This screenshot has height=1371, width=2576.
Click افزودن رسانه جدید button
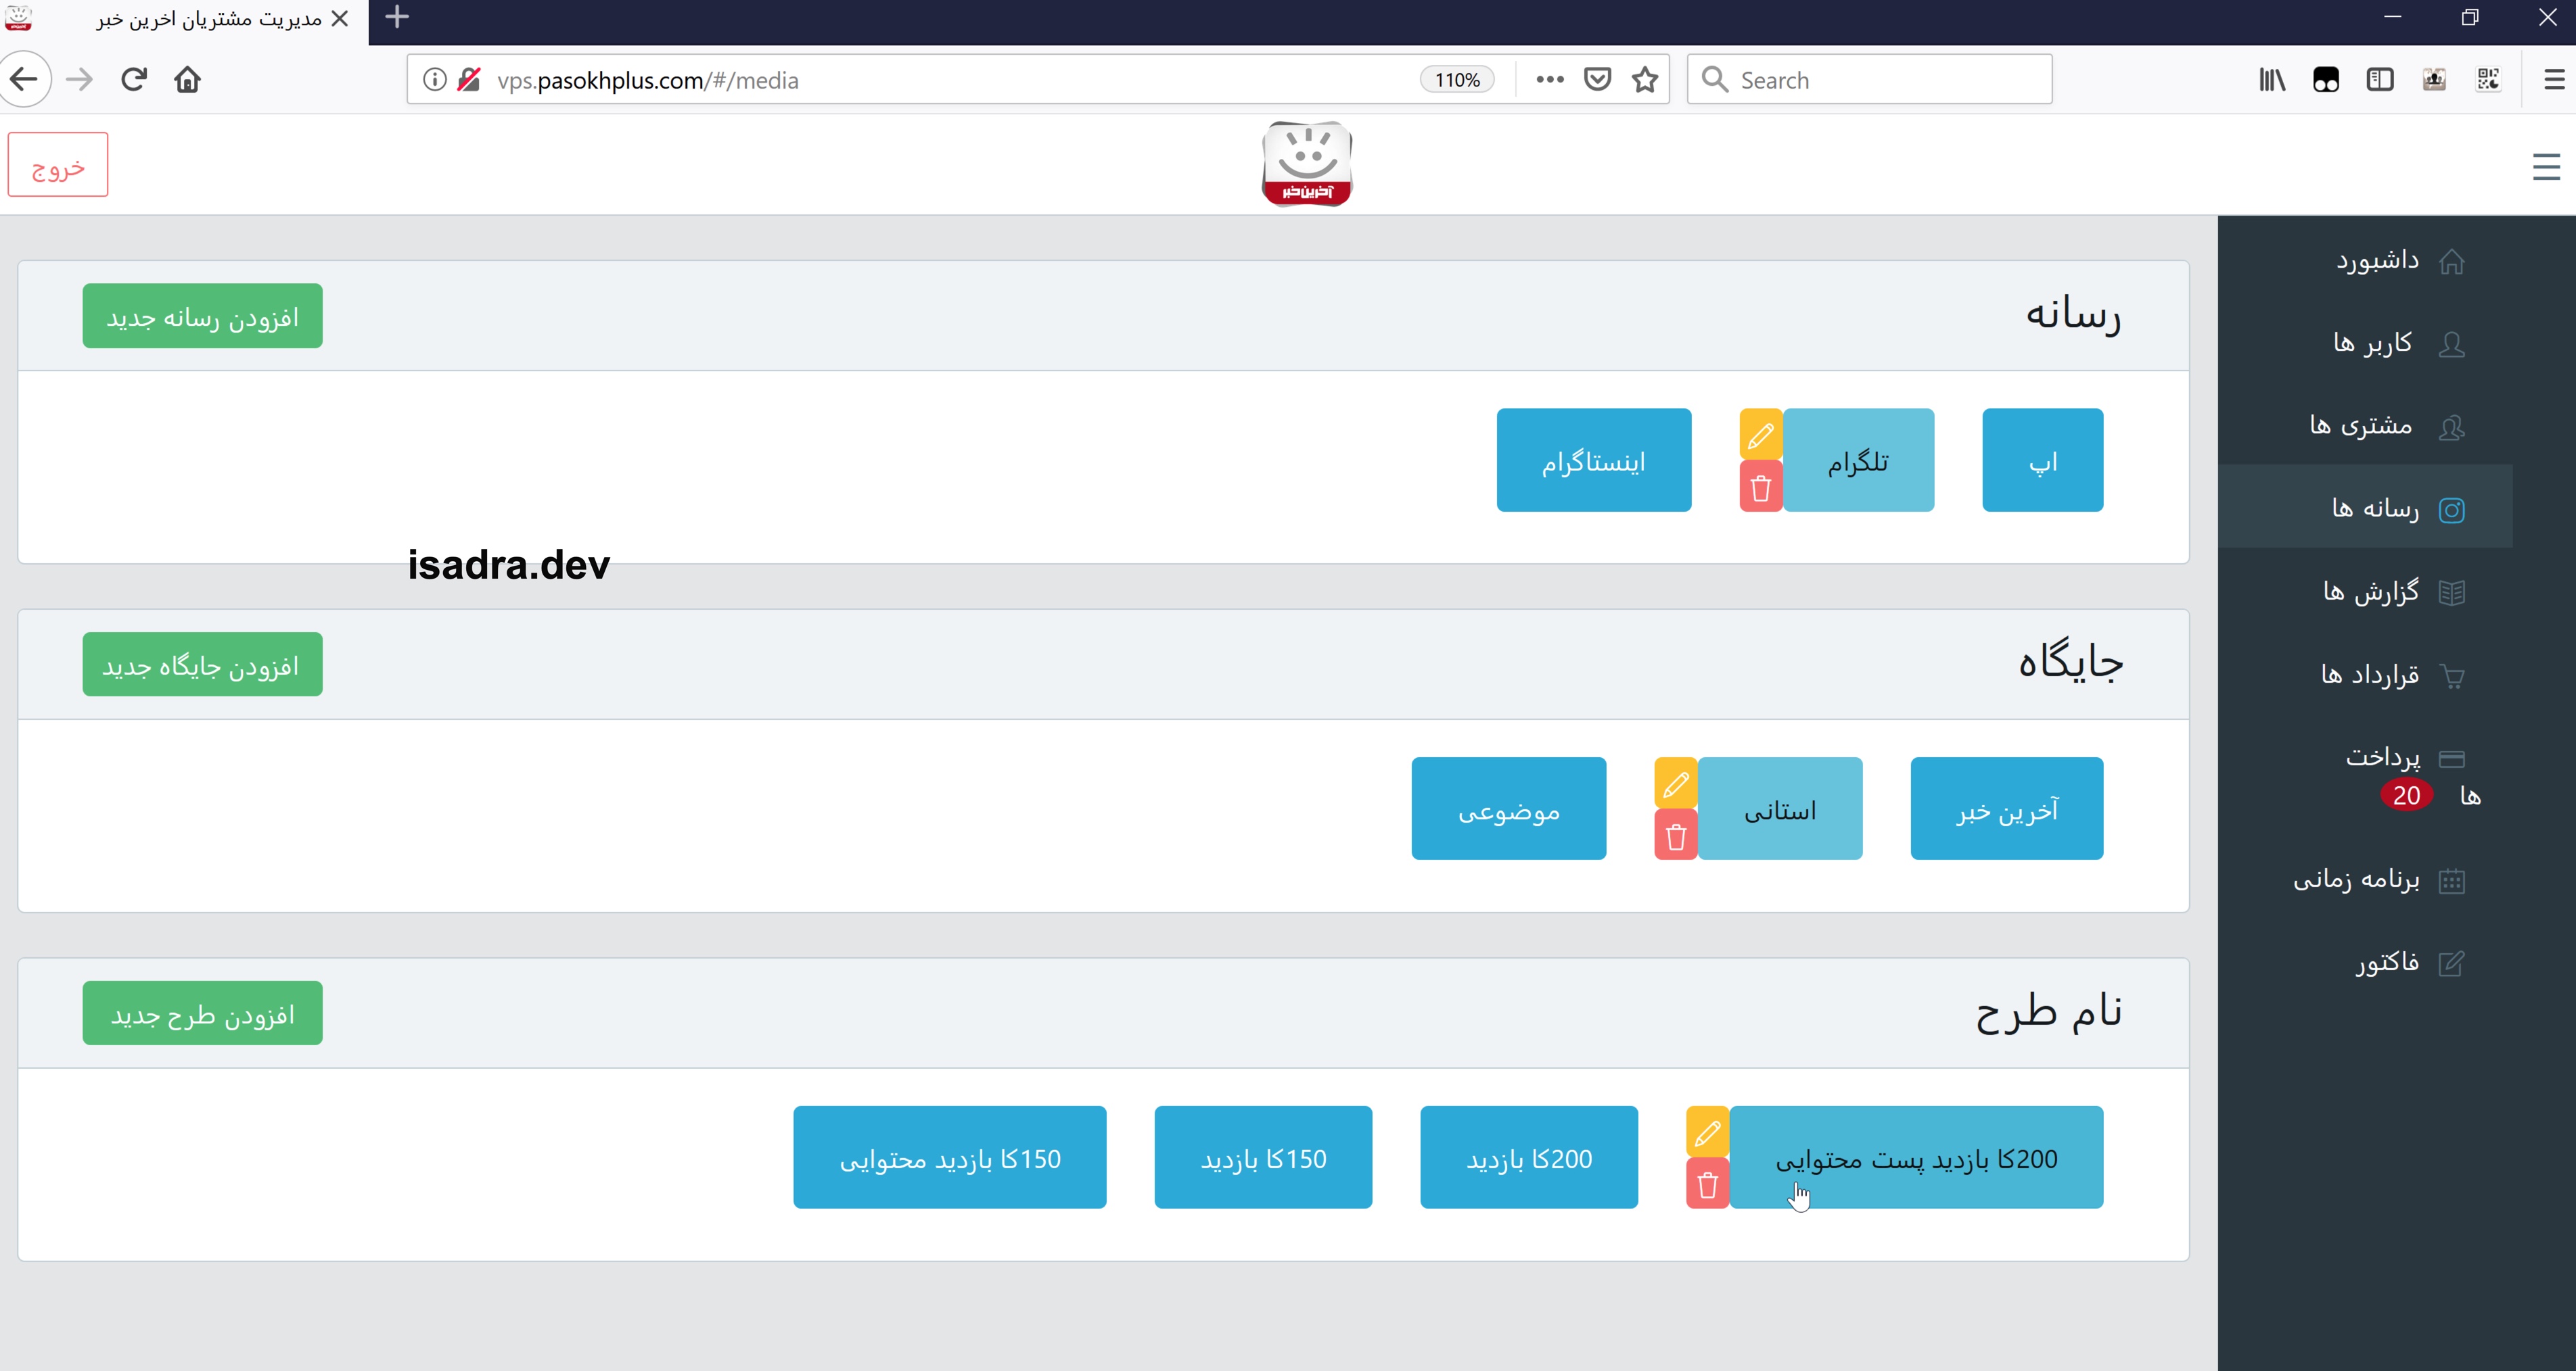click(202, 316)
